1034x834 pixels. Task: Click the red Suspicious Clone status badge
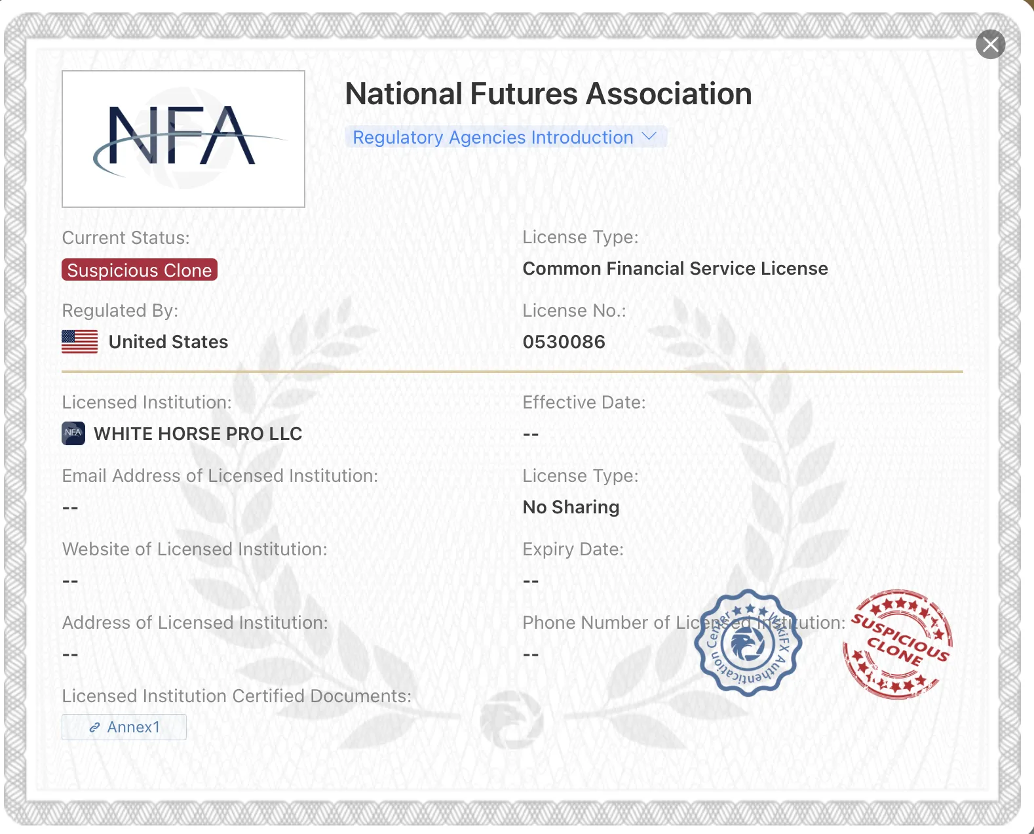point(140,270)
